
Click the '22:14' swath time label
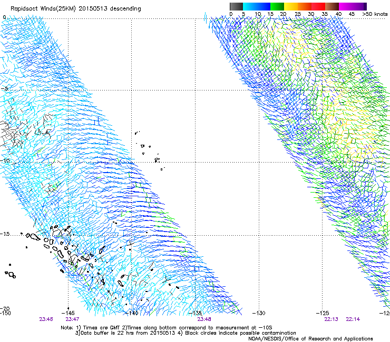353,319
